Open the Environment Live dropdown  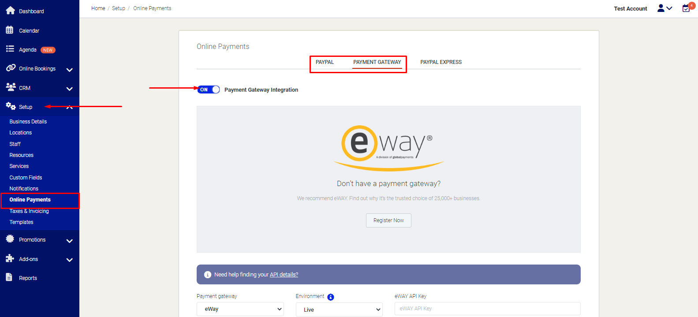pos(339,310)
